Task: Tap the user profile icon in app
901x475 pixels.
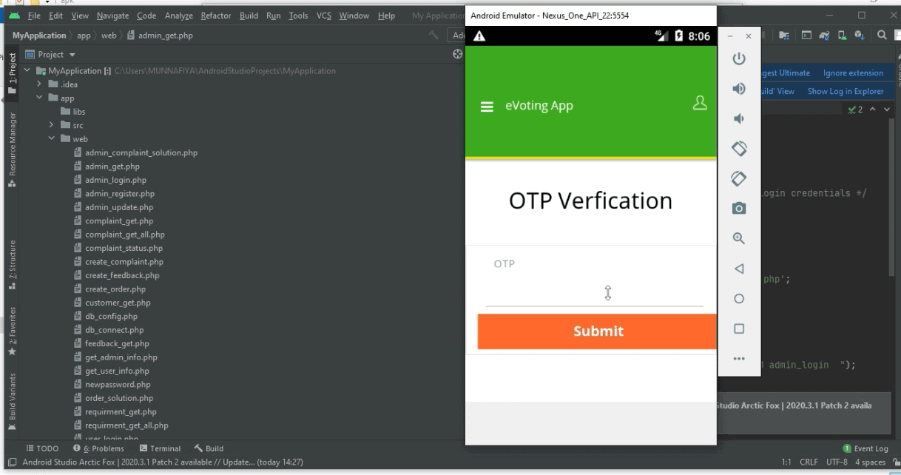Action: [699, 104]
